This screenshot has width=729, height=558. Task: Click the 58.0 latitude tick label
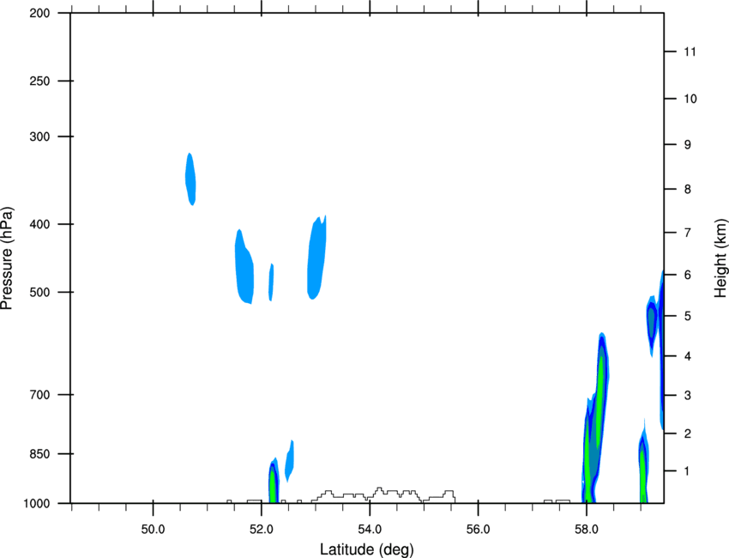click(x=587, y=530)
